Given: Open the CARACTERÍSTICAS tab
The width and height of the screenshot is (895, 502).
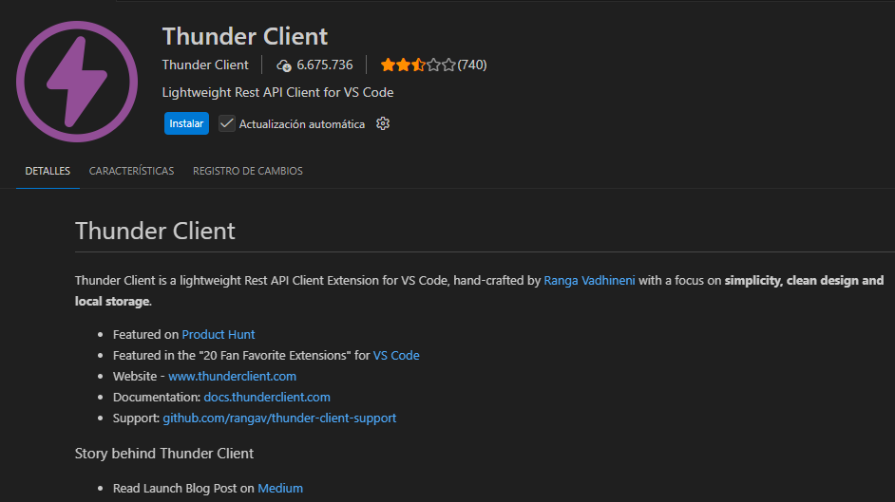Looking at the screenshot, I should pyautogui.click(x=131, y=171).
